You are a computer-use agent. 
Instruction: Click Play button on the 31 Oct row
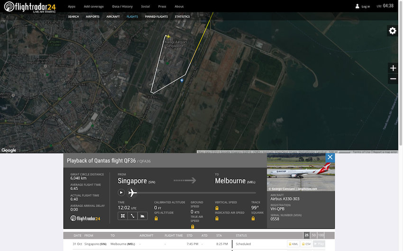[319, 244]
